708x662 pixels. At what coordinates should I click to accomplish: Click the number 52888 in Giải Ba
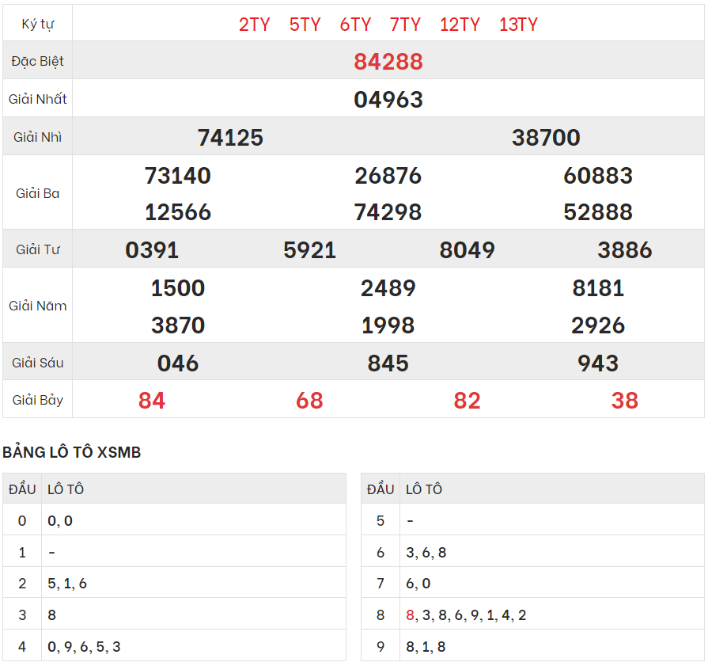point(598,212)
